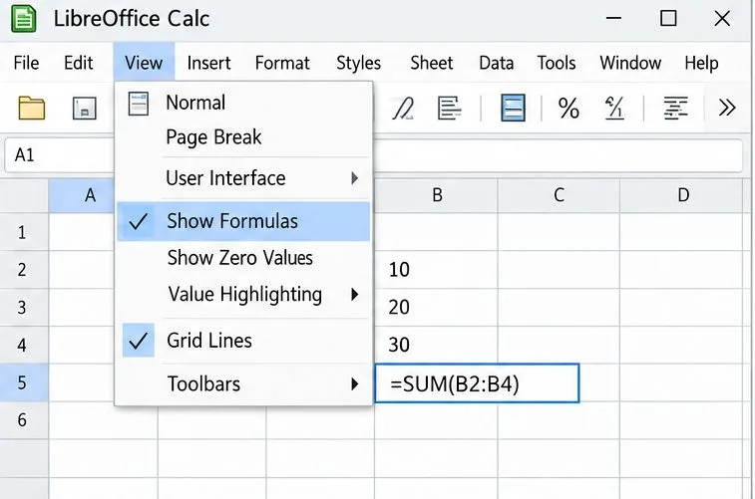Click the Name Box showing A1
This screenshot has width=755, height=499.
click(x=60, y=155)
